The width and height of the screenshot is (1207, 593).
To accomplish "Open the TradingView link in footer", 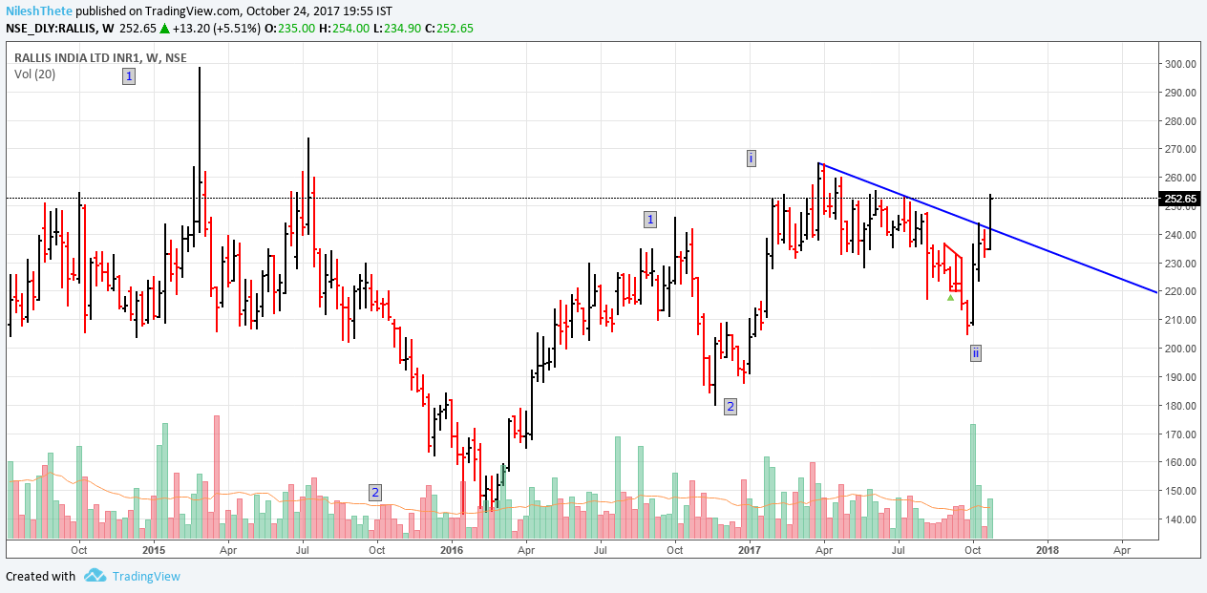I will point(145,576).
